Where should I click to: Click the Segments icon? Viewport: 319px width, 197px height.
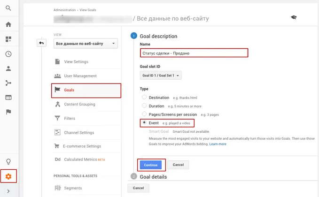point(58,188)
